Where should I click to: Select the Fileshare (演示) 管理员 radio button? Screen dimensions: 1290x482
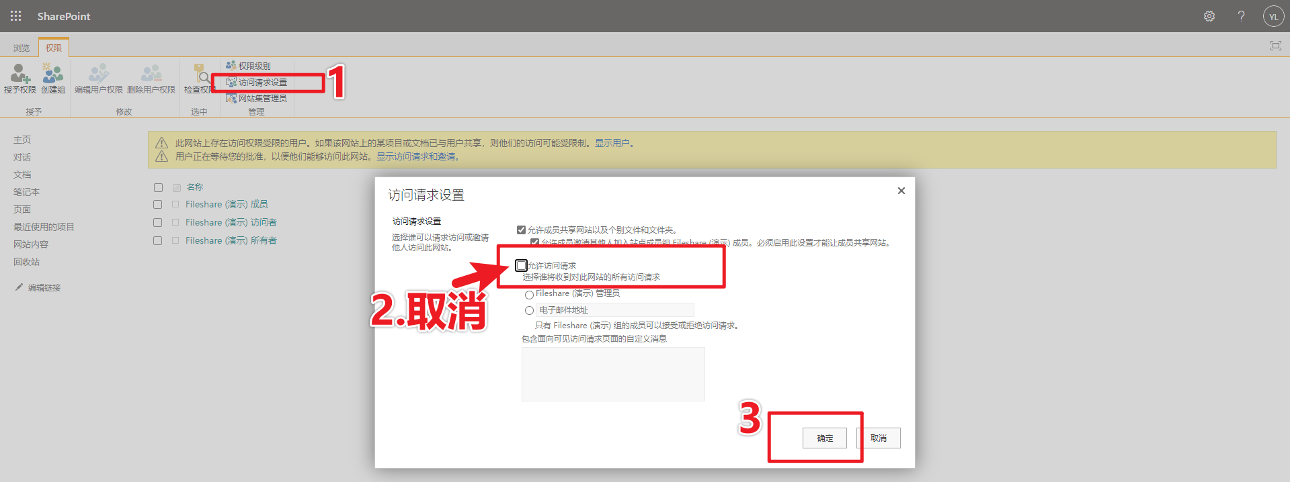(529, 294)
